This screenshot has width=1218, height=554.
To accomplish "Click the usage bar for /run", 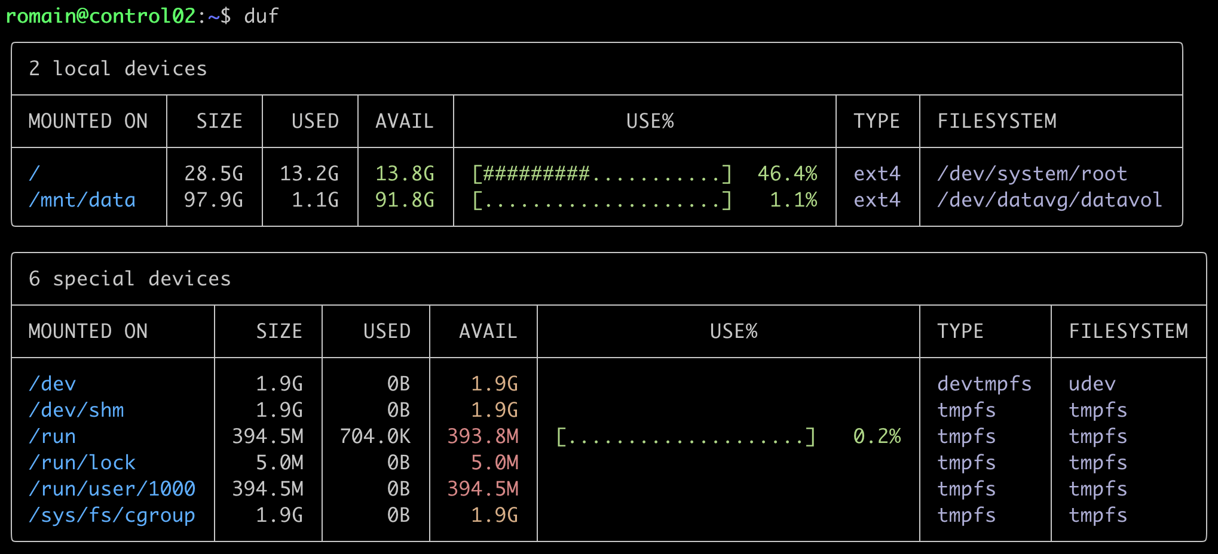I will (685, 436).
